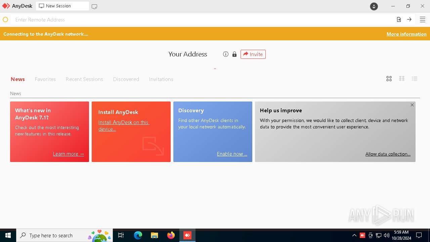
Task: Open the Favorites tab
Action: (x=45, y=79)
